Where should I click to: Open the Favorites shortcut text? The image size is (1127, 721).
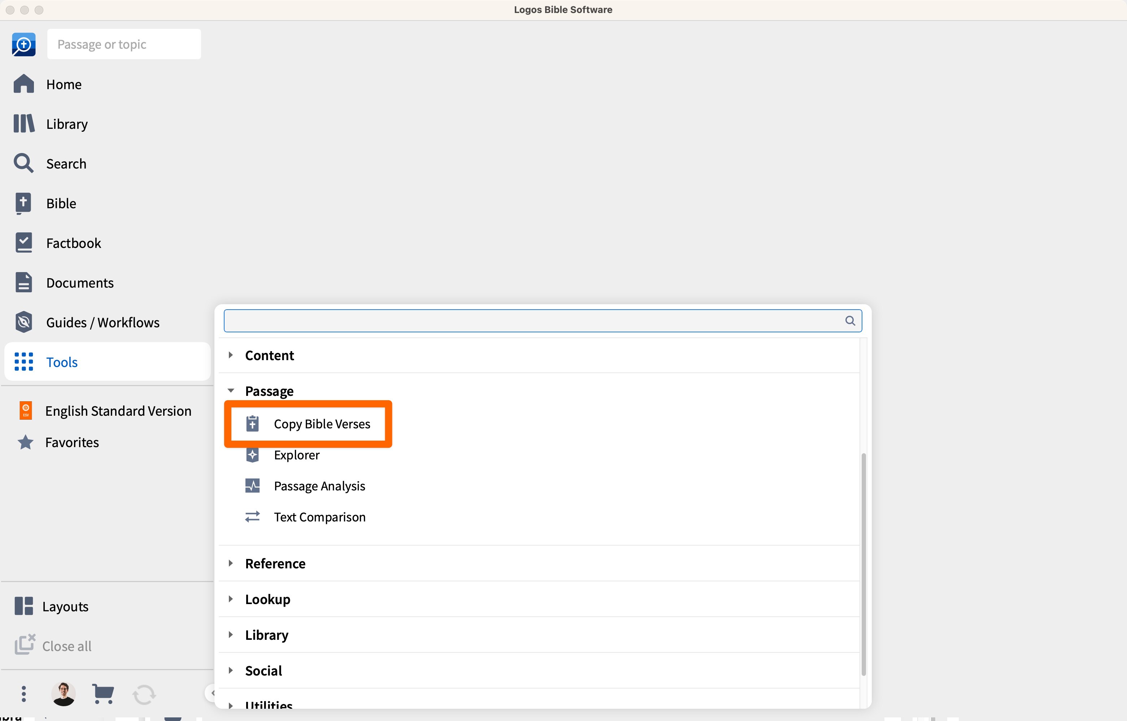pos(72,442)
